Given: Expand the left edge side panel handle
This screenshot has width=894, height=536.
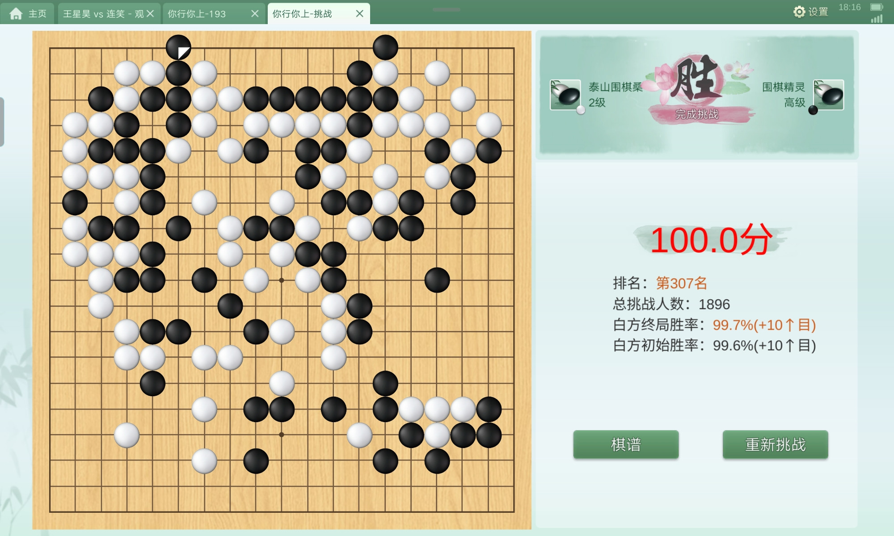Looking at the screenshot, I should (x=2, y=121).
